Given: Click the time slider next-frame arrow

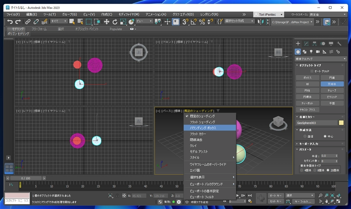Looking at the screenshot, I should pyautogui.click(x=44, y=178).
